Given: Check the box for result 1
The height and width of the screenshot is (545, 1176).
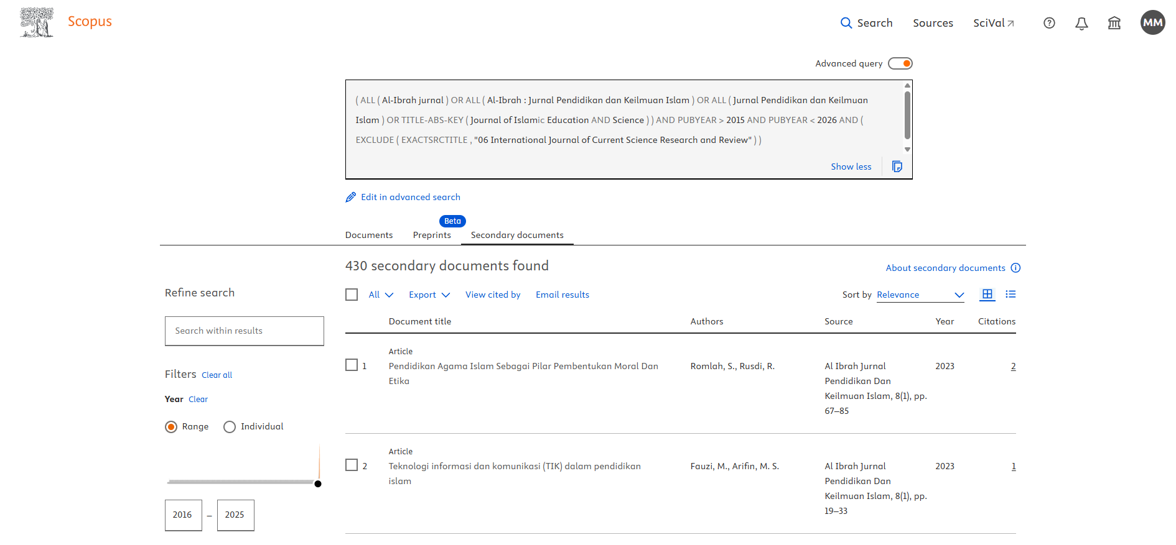Looking at the screenshot, I should [x=352, y=365].
